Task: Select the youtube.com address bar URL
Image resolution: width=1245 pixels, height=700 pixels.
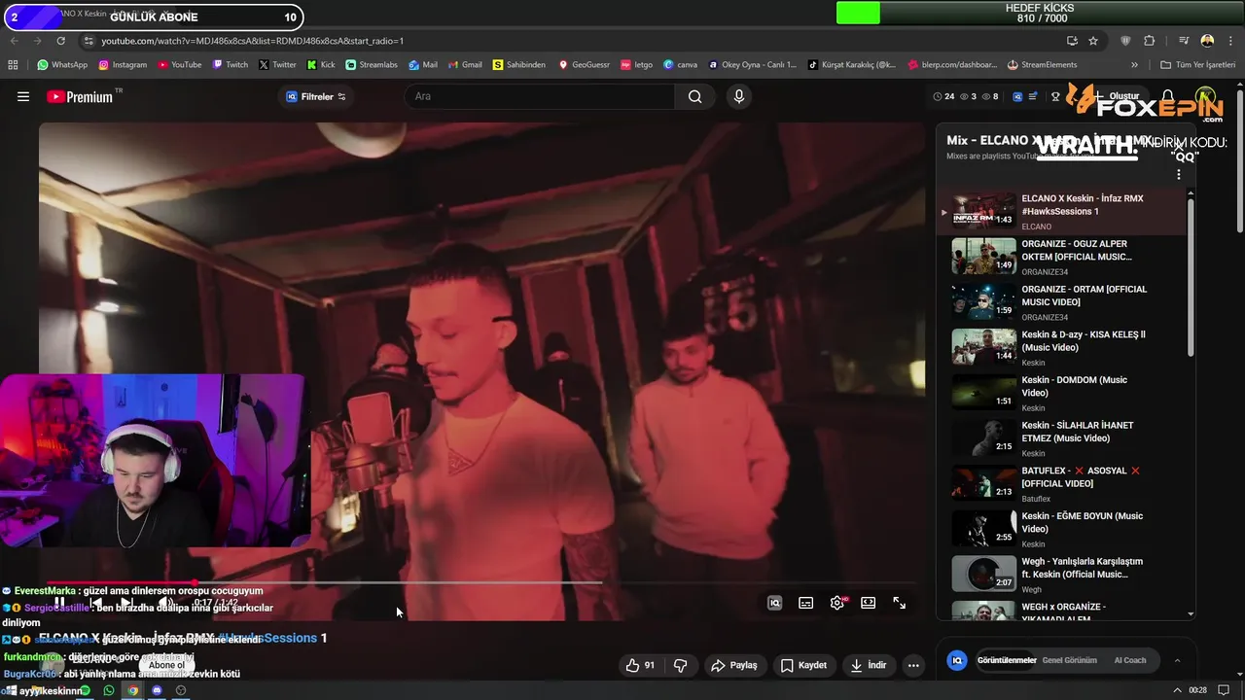Action: point(253,41)
